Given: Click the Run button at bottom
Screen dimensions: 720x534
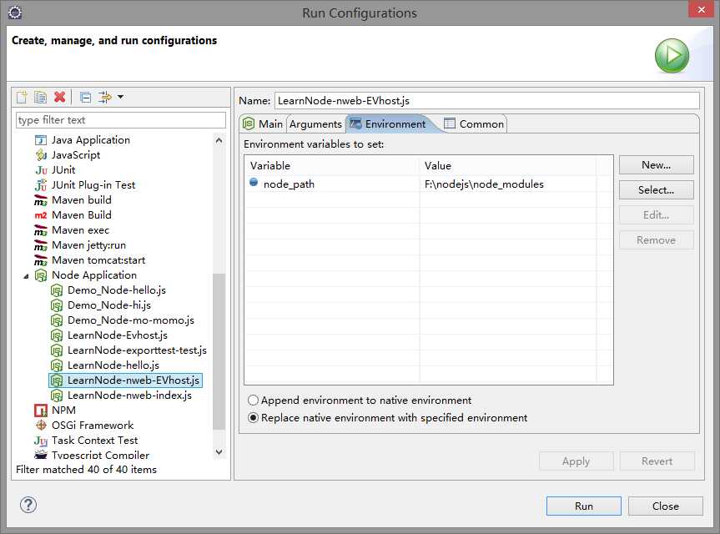Looking at the screenshot, I should [584, 506].
